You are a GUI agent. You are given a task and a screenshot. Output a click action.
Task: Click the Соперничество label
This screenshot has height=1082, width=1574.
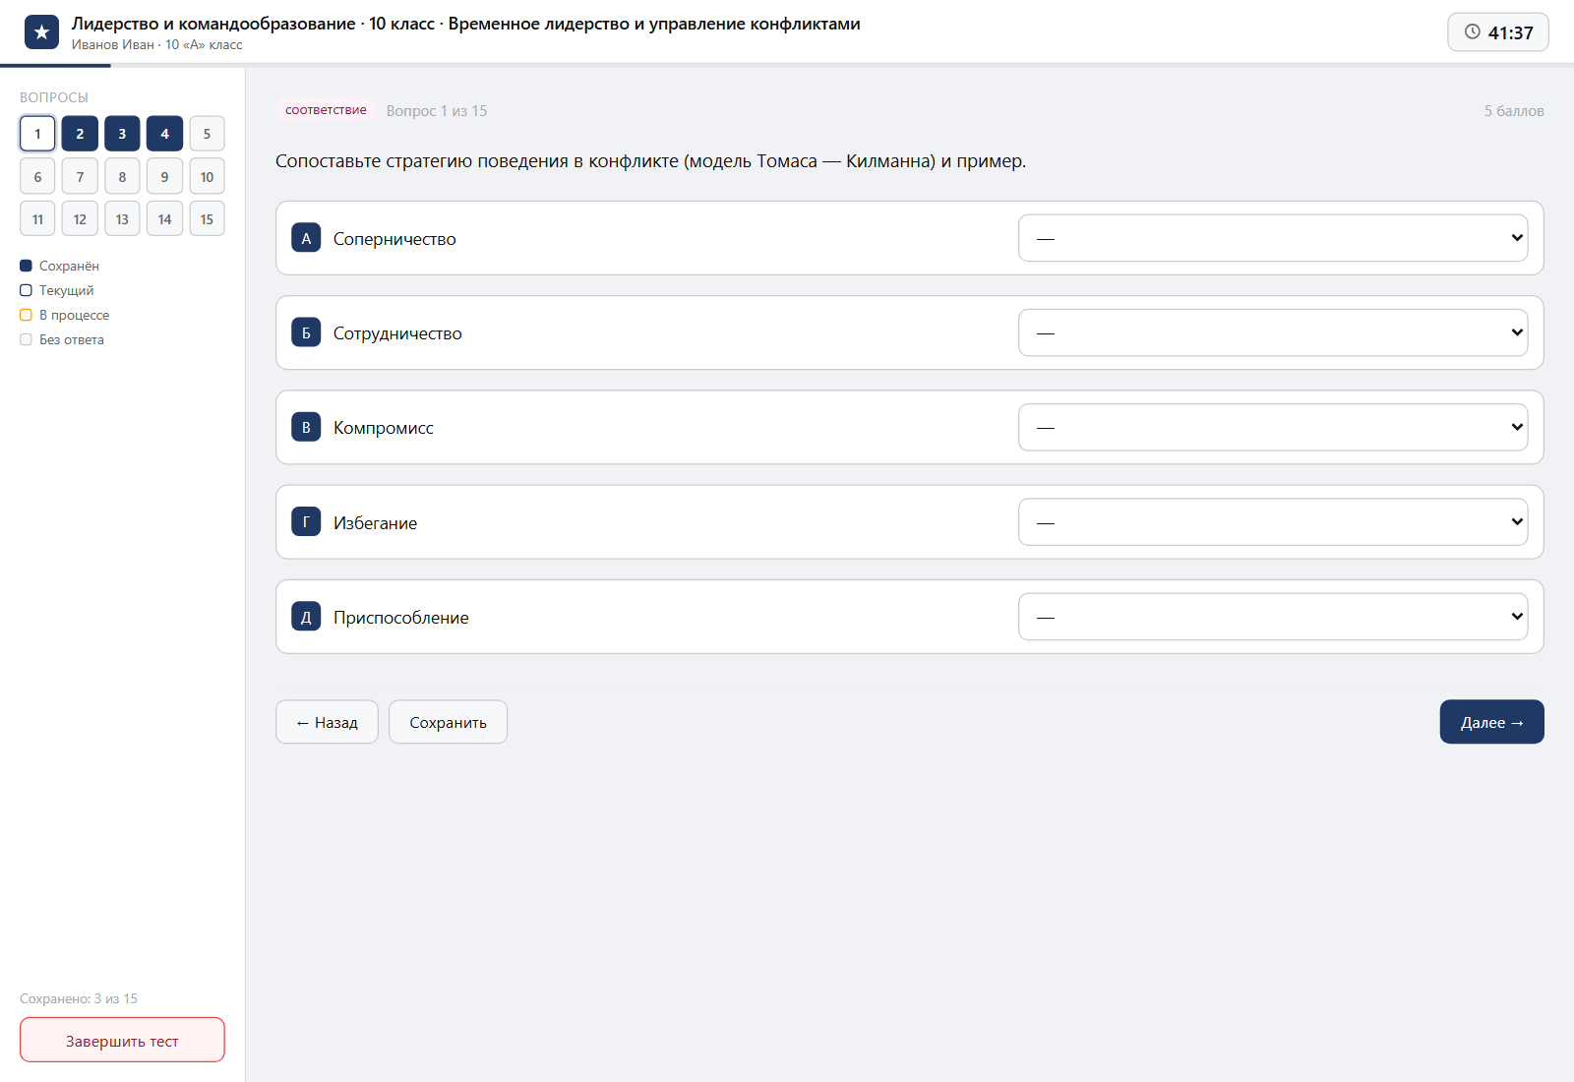point(394,239)
